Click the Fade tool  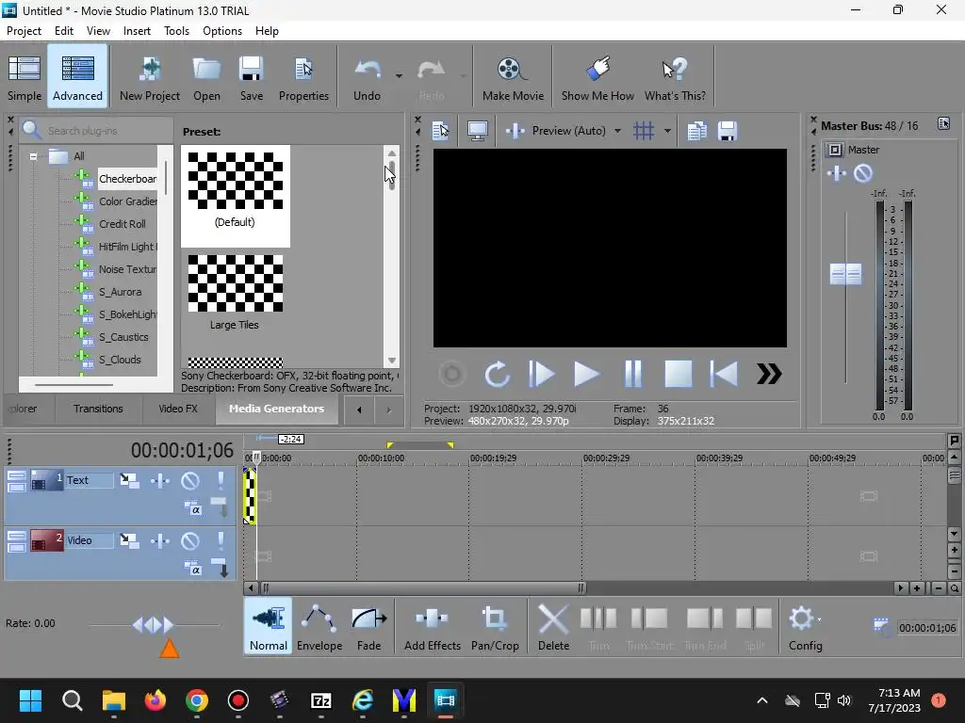(x=368, y=627)
